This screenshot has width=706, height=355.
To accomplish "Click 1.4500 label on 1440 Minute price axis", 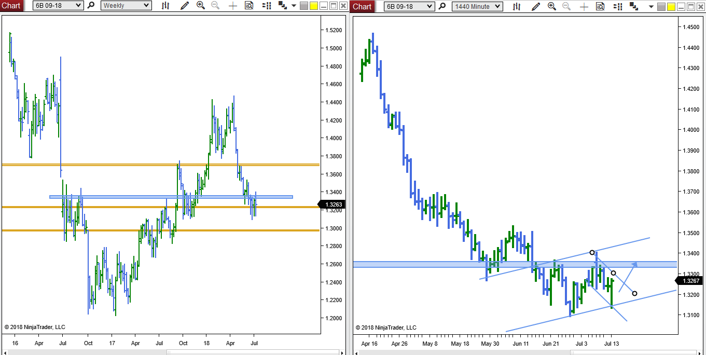I will coord(691,27).
